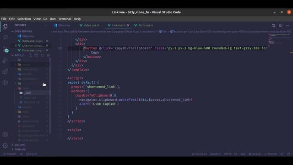This screenshot has height=165, width=293.
Task: Click the Vue language mode in status bar
Action: pyautogui.click(x=243, y=154)
